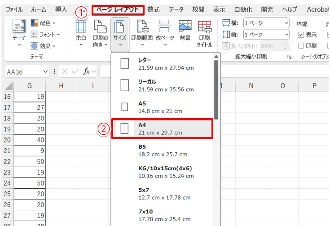Open the ファイル tab
The image size is (330, 226).
14,9
